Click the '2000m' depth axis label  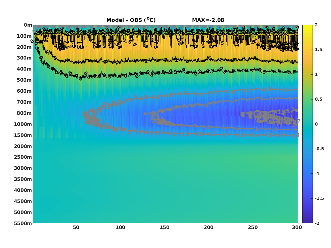[23, 146]
